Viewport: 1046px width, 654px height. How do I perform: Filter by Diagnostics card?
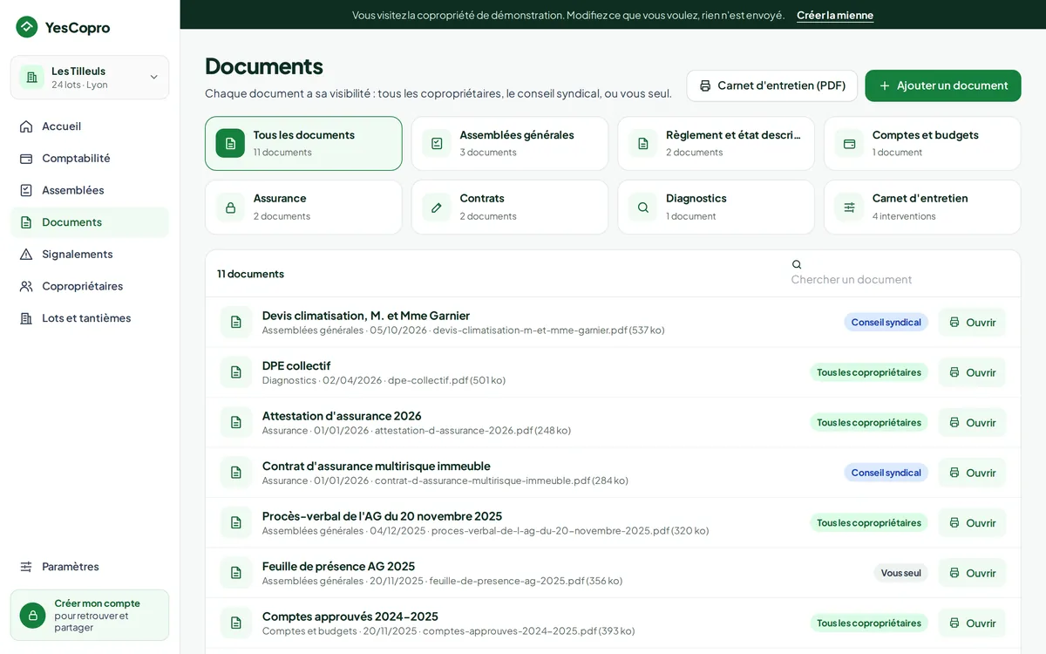click(716, 207)
